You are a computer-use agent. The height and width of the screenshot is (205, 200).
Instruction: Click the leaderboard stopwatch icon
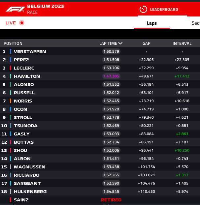coord(143,9)
